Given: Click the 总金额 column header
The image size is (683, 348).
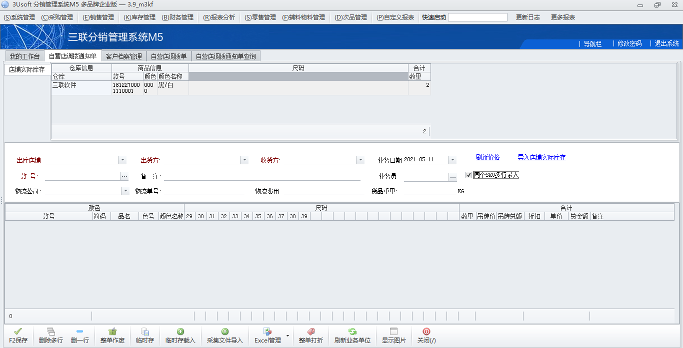Looking at the screenshot, I should click(579, 216).
